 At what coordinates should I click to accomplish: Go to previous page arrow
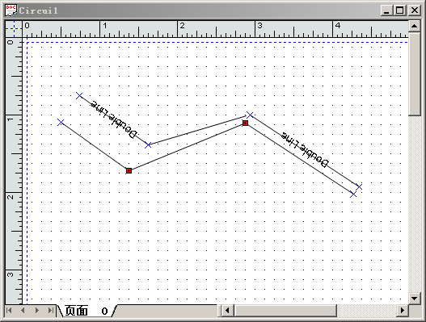[x=23, y=311]
